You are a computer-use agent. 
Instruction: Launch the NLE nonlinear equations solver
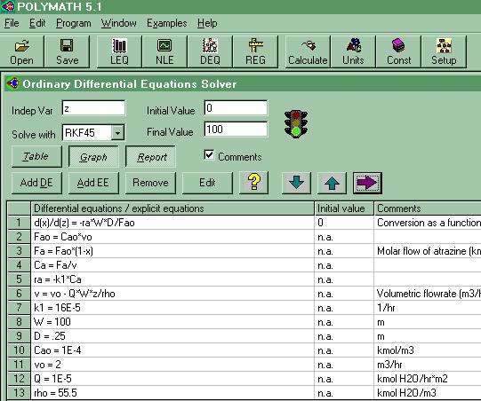coord(164,51)
